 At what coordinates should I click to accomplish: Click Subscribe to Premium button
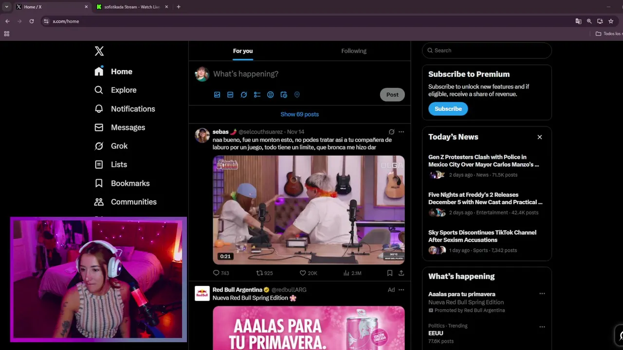point(448,109)
